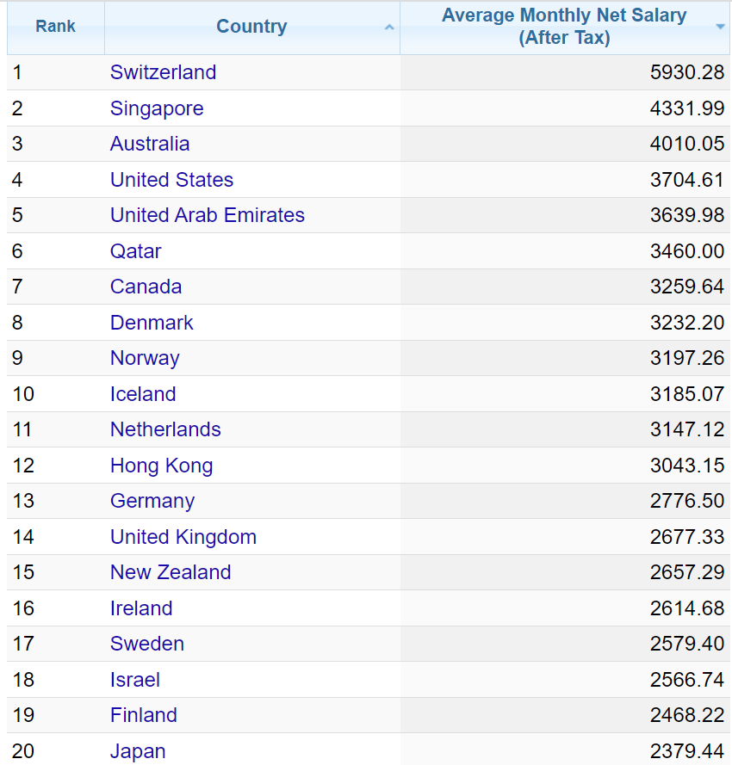Image resolution: width=732 pixels, height=765 pixels.
Task: Click the Qatar country link
Action: click(136, 251)
